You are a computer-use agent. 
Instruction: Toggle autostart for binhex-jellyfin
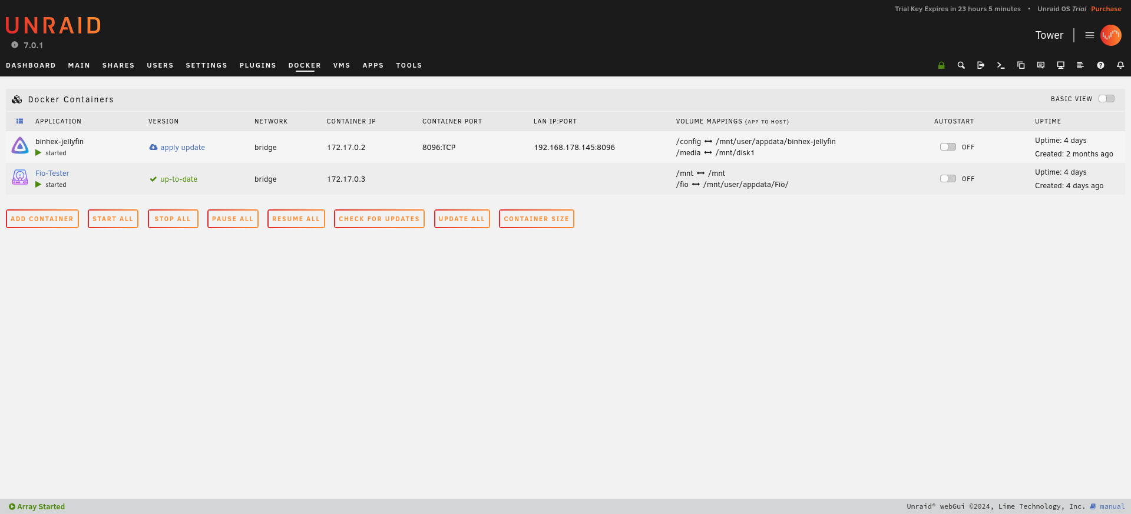[x=948, y=147]
